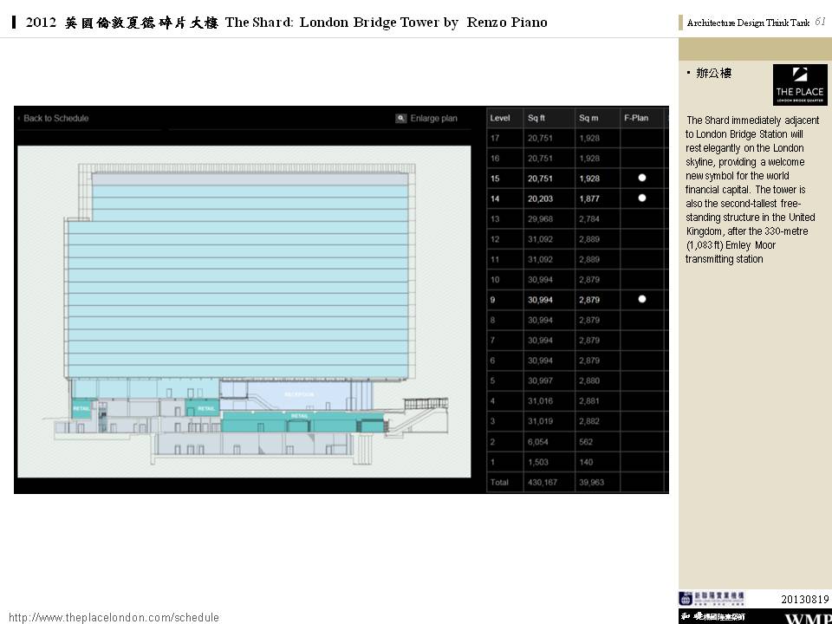The width and height of the screenshot is (832, 624).
Task: Click the Sq ft column header
Action: tap(536, 118)
